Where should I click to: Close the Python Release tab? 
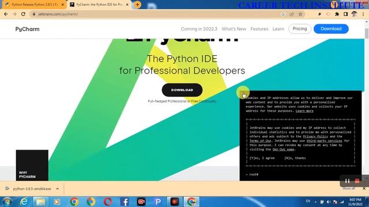63,5
